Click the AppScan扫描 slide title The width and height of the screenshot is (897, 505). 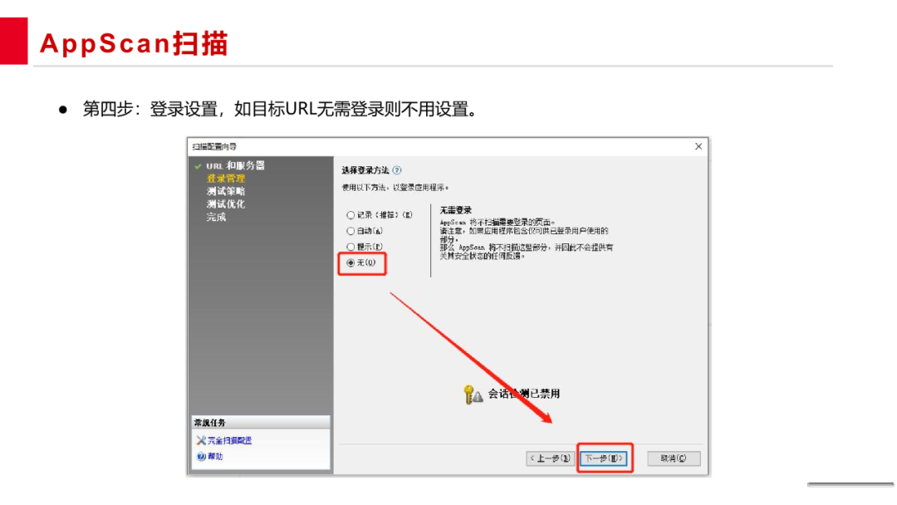(133, 43)
